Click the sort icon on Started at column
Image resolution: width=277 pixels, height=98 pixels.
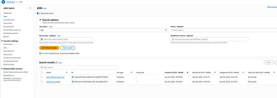215,72
